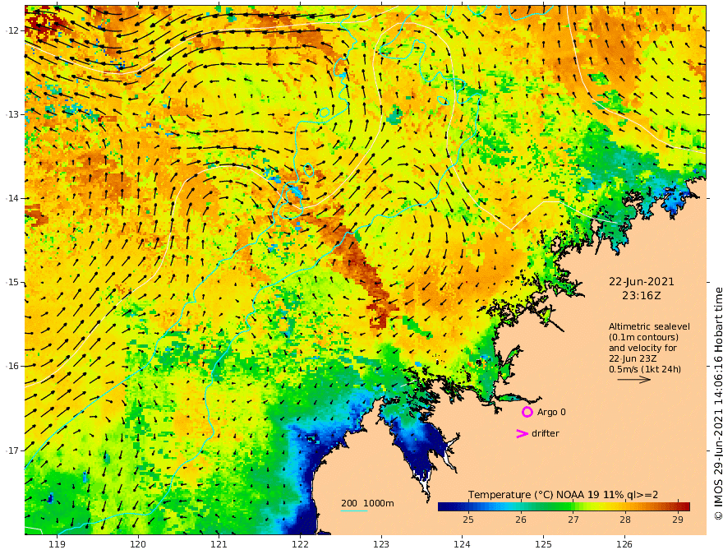Viewport: 723px width, 559px height.
Task: Click the longitude axis label 125
Action: pos(543,544)
